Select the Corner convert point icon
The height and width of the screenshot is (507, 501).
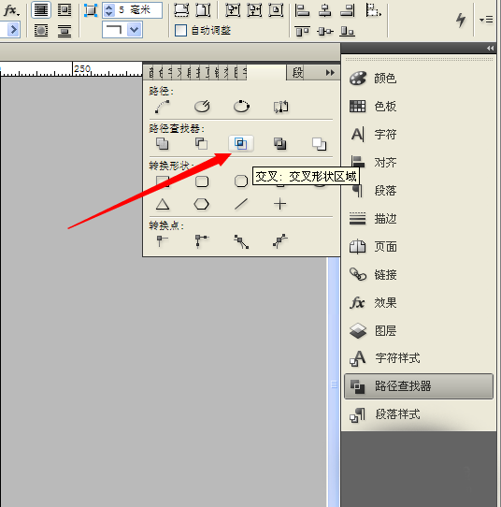tap(202, 241)
